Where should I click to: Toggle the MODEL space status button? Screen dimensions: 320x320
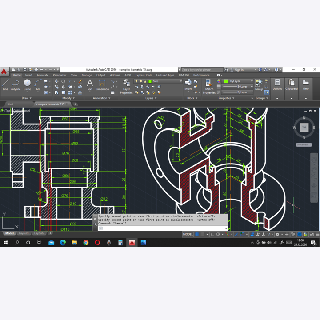click(188, 234)
